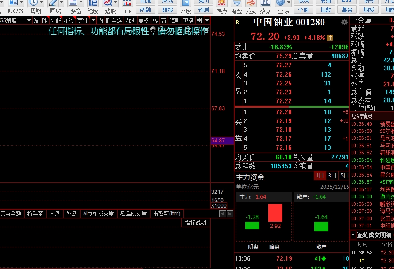This screenshot has width=394, height=269.
Task: Click 更多 for more chart tools
Action: (188, 20)
